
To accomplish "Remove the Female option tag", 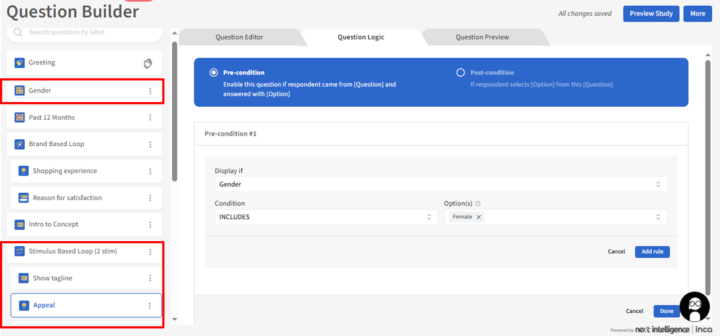I will [479, 217].
